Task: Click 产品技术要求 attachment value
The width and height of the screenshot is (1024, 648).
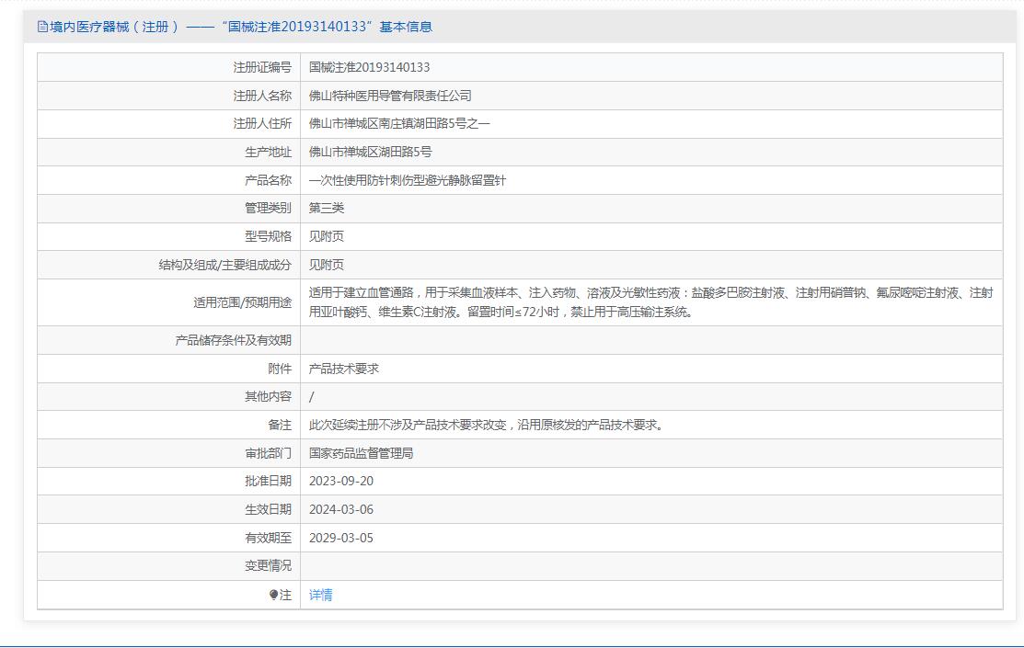Action: 343,369
